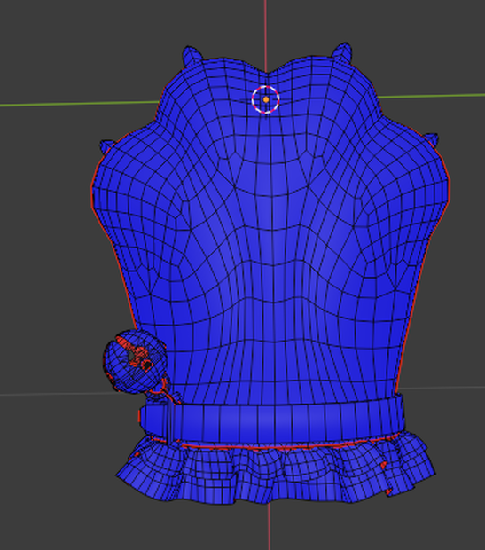Select the ruffled frill below the belt
The width and height of the screenshot is (485, 550).
[x=275, y=472]
